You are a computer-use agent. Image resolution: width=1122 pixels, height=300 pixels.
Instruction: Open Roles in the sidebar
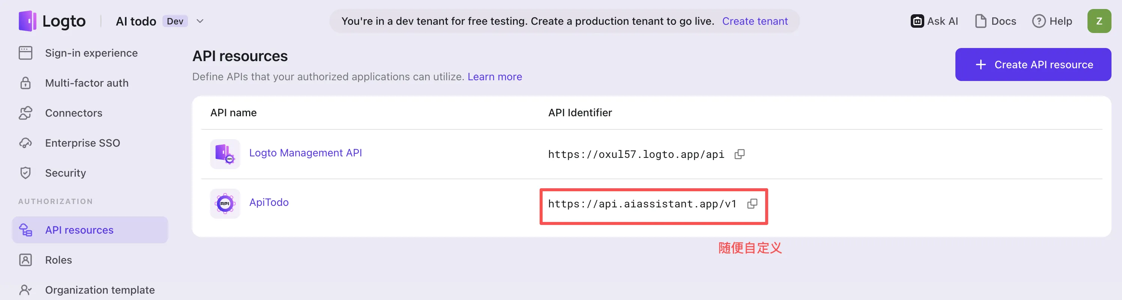[x=59, y=260]
